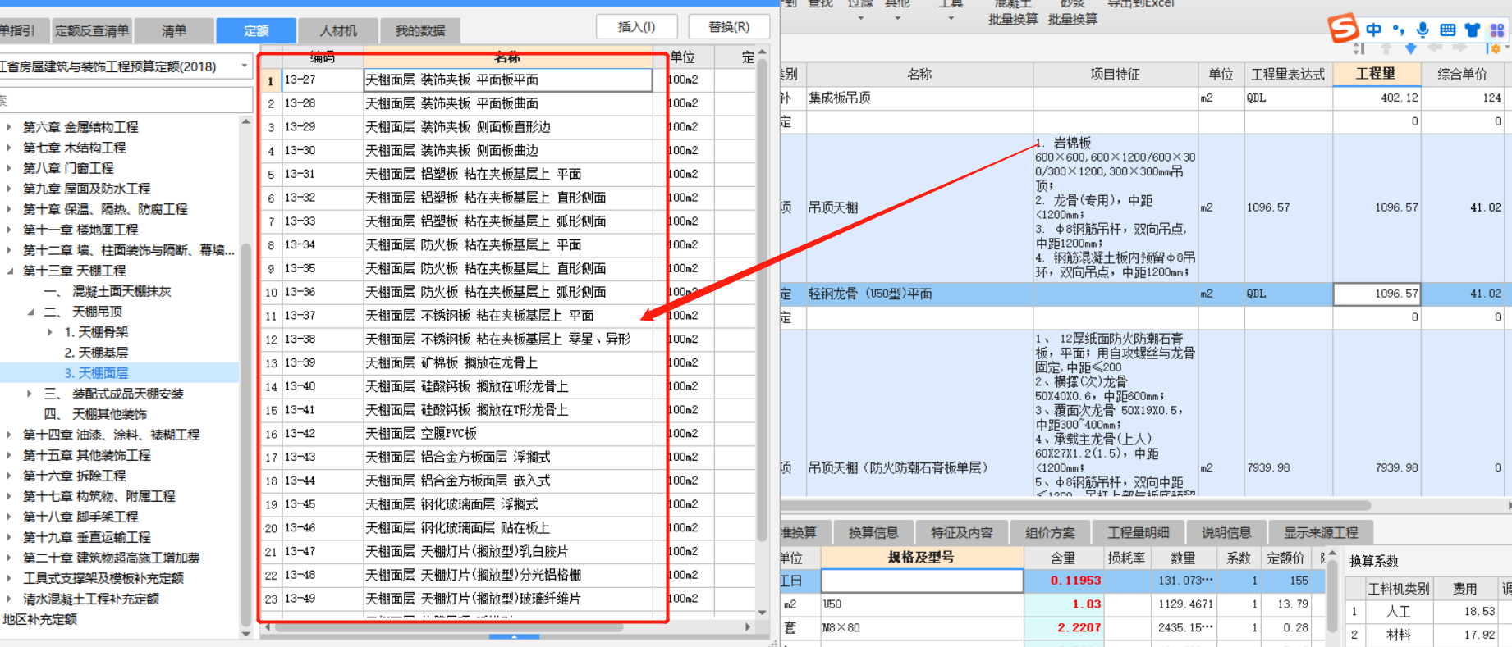Switch to 我的数据 tab
The width and height of the screenshot is (1512, 647).
pos(420,31)
